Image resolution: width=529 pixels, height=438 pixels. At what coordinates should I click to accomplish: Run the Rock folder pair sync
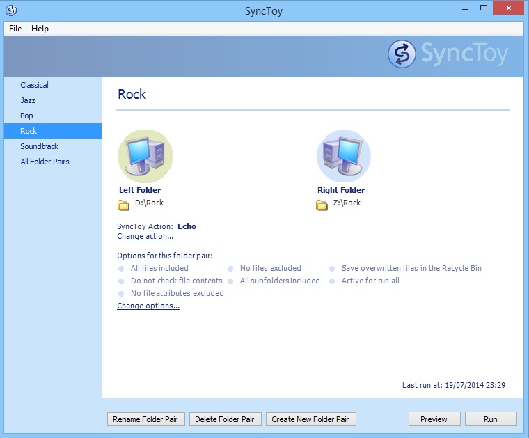[x=491, y=419]
